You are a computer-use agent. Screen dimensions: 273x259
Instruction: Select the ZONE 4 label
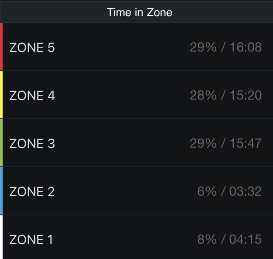32,95
